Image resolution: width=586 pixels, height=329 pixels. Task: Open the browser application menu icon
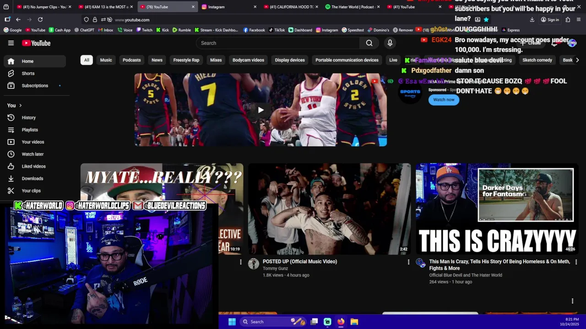coord(579,20)
